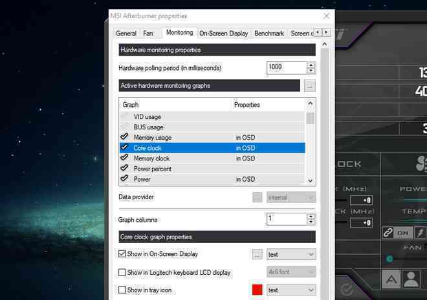427x300 pixels.
Task: Toggle the Memory usage graph checkmark
Action: [x=125, y=137]
